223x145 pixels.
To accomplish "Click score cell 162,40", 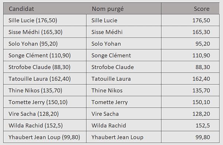I will click(x=190, y=79).
